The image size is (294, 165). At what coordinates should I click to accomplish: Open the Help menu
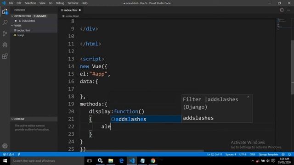click(85, 3)
